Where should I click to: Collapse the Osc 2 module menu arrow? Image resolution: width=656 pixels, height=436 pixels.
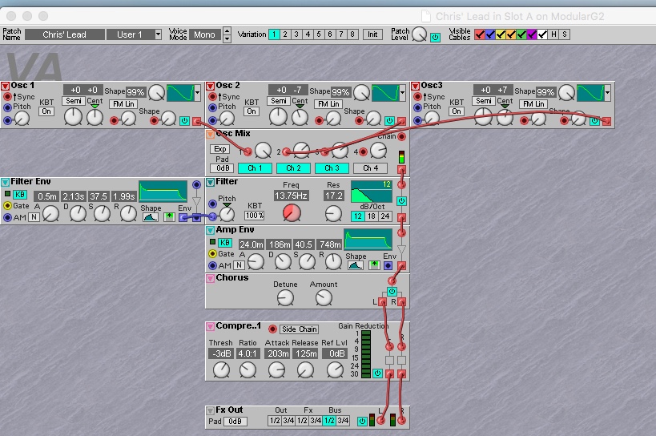[211, 86]
